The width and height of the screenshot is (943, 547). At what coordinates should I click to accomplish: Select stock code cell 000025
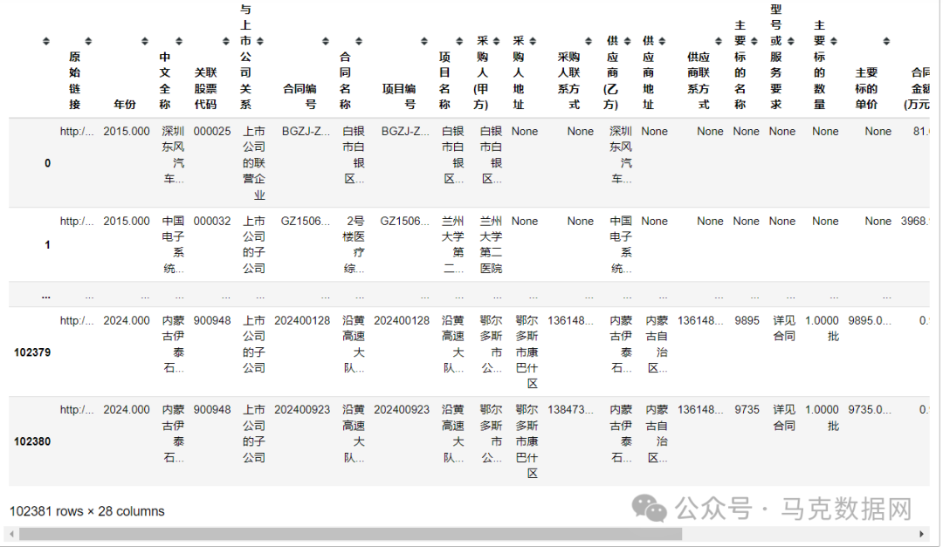click(212, 131)
